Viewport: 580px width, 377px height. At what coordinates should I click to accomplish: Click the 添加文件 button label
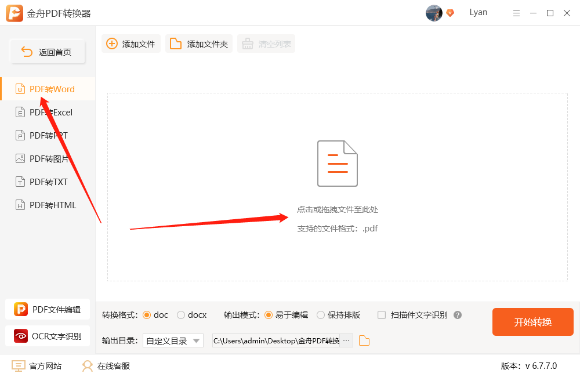139,44
